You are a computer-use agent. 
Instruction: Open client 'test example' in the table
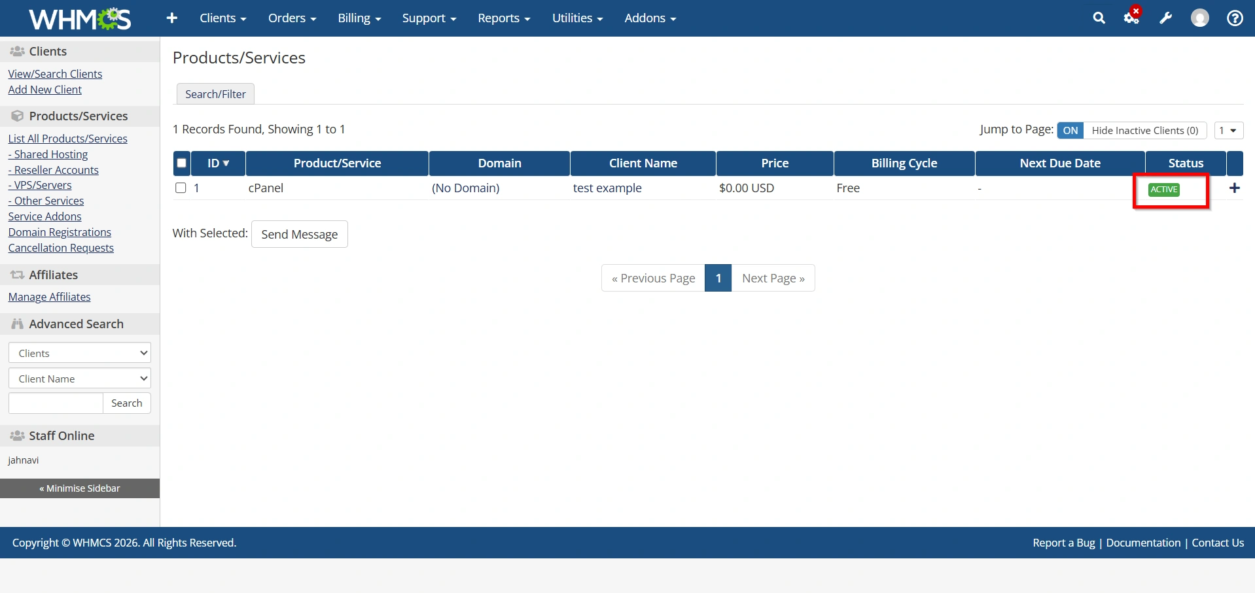[607, 188]
